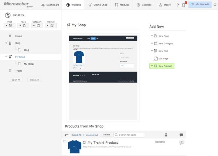
Task: Click the comments speech bubble icon
Action: point(181,135)
